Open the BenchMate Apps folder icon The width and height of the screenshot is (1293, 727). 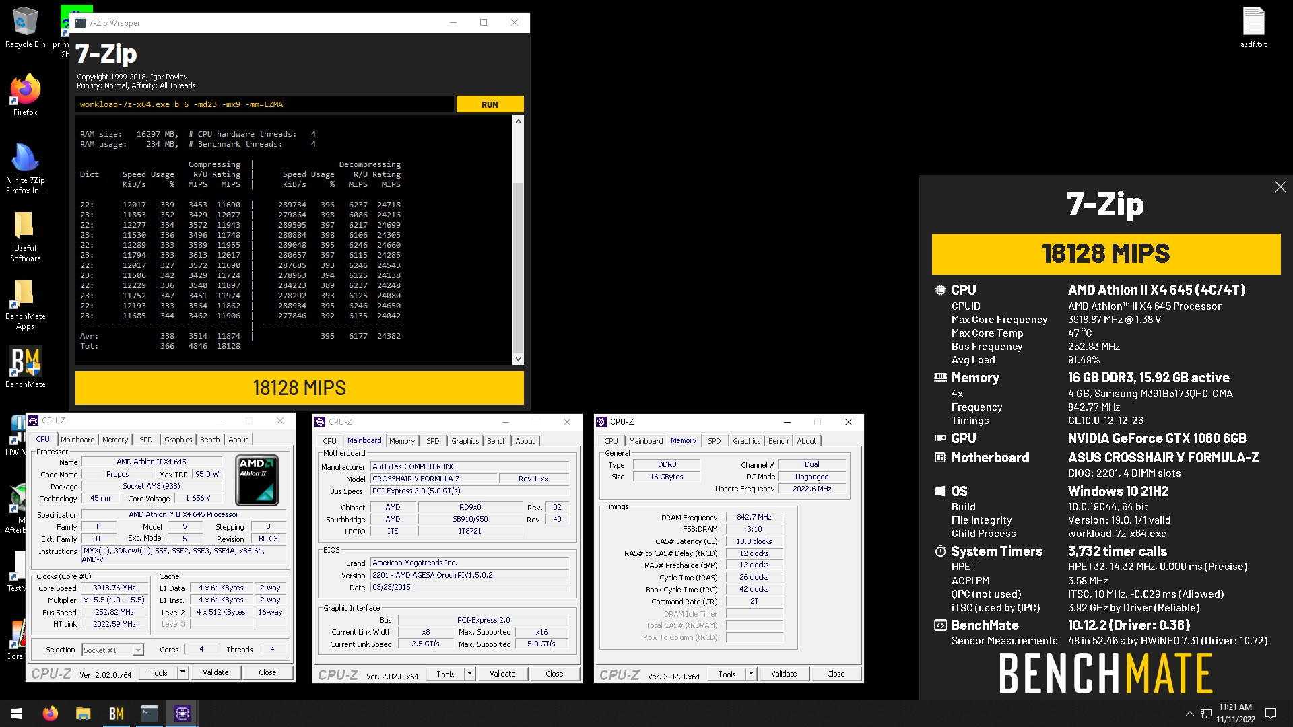(x=25, y=304)
